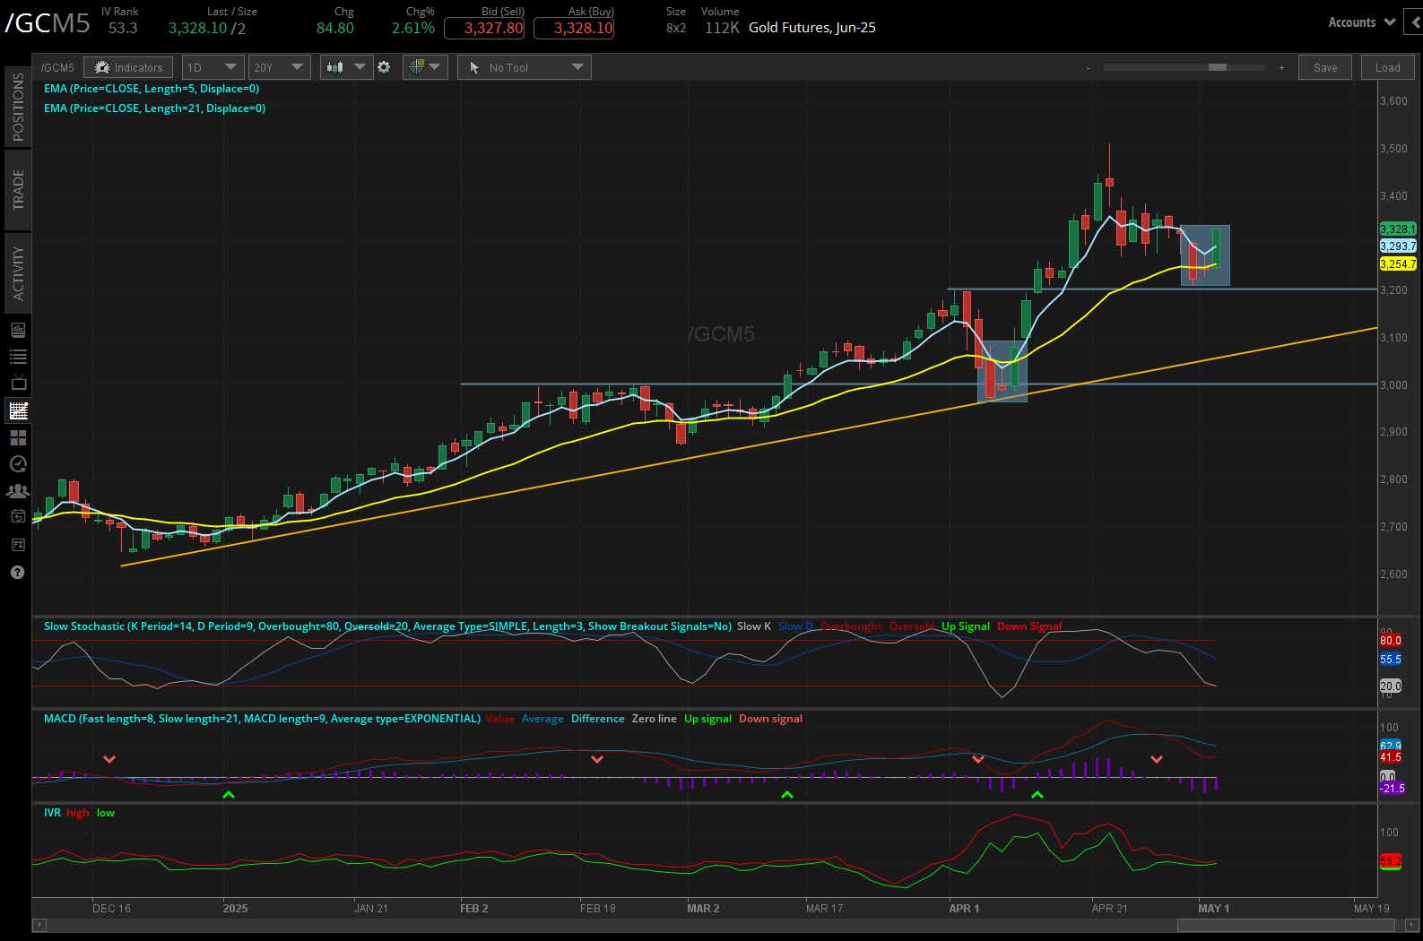Click the MACD study title
This screenshot has height=941, width=1423.
coord(262,719)
